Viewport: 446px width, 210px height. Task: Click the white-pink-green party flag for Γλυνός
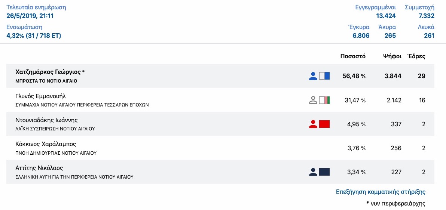324,100
